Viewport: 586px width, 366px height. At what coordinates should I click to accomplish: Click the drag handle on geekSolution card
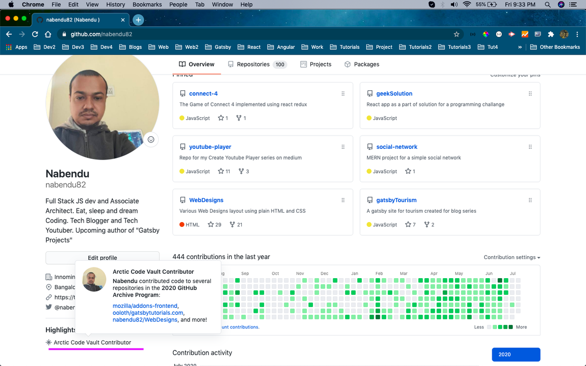coord(530,94)
